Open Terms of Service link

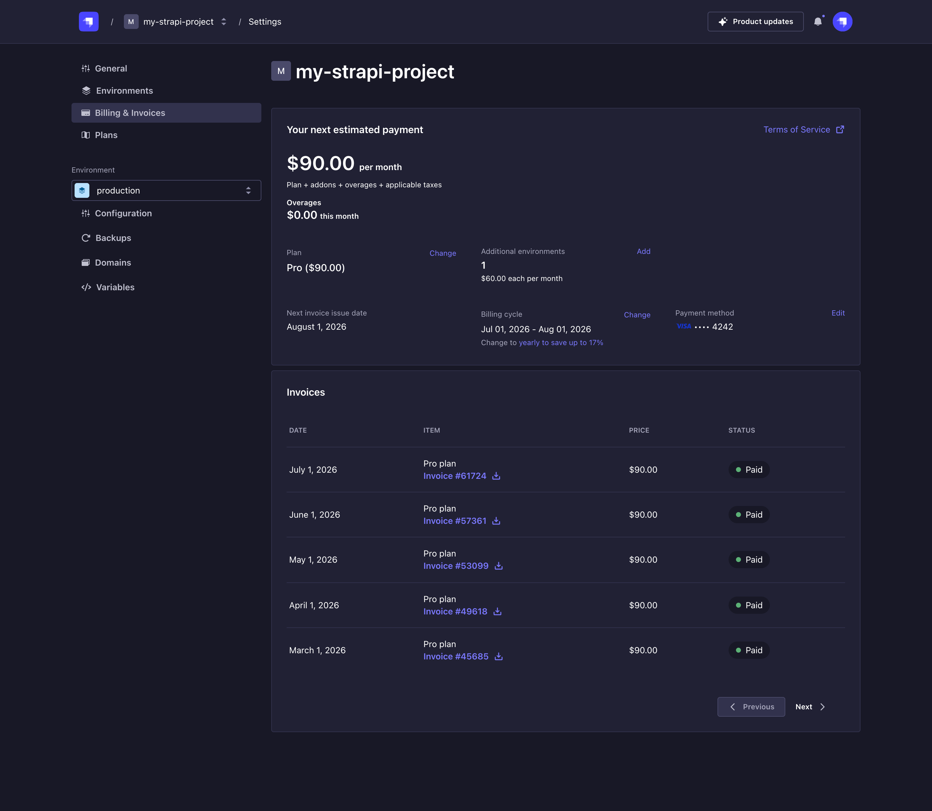tap(797, 129)
